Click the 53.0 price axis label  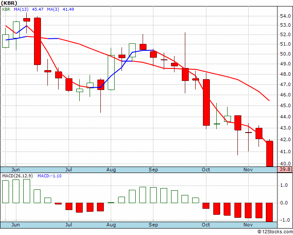(285, 25)
